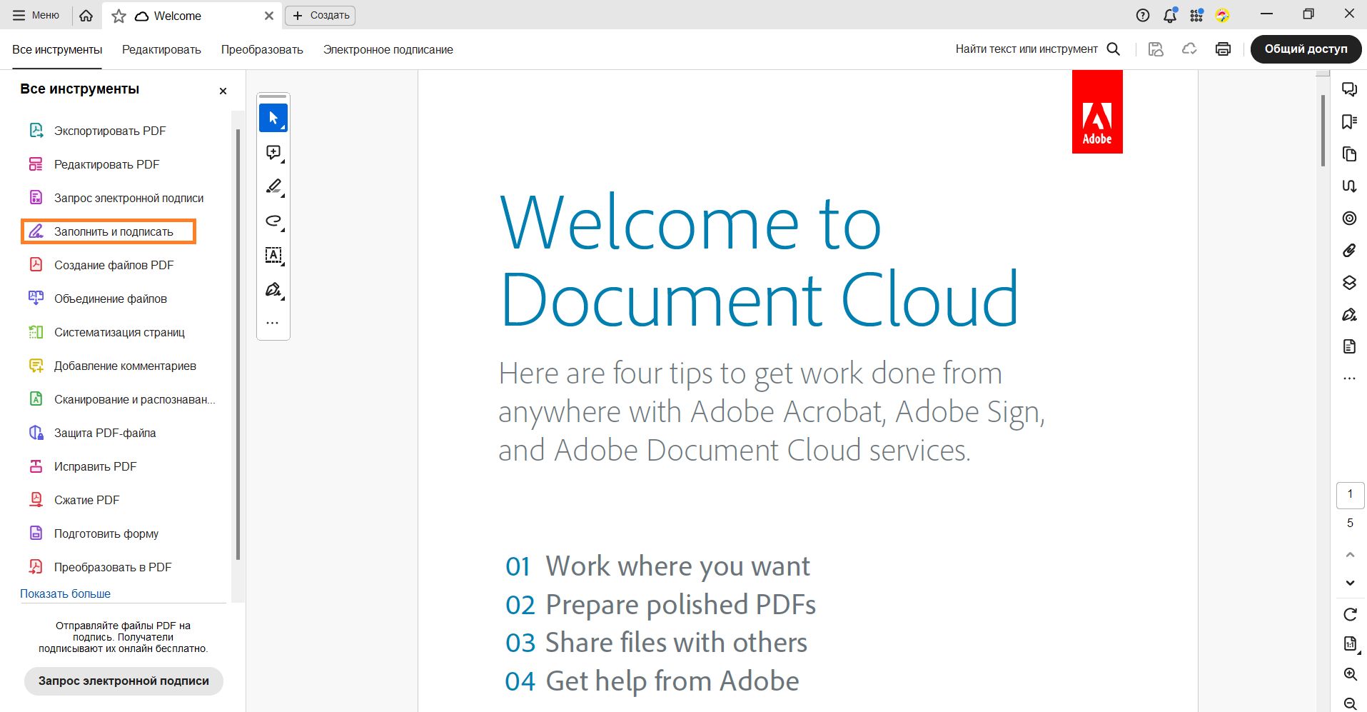Open the Электронное подписание tab
This screenshot has height=712, width=1367.
click(388, 49)
